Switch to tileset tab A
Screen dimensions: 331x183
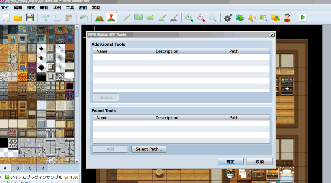(x=5, y=168)
